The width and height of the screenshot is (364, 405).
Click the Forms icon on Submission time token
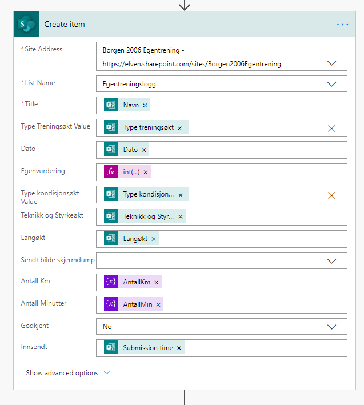tap(111, 348)
